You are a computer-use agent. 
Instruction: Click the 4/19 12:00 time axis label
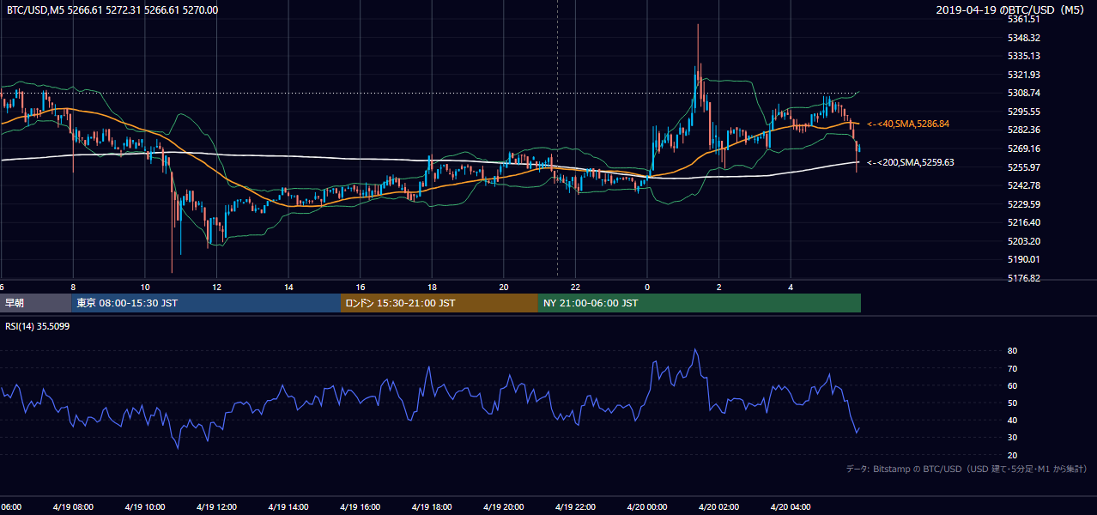(215, 507)
